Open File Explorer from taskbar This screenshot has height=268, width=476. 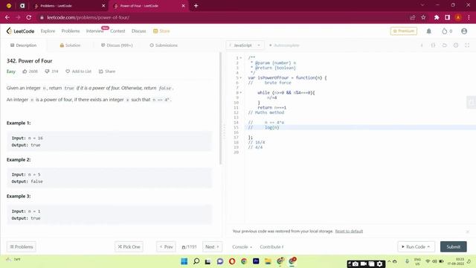(268, 261)
